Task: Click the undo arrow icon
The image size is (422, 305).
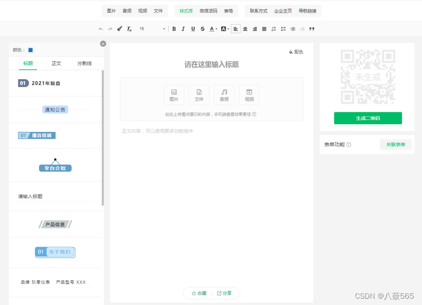Action: 101,29
